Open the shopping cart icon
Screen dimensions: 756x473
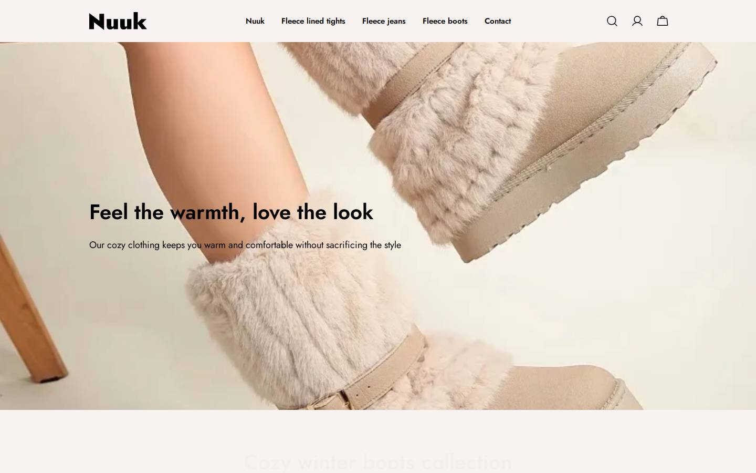point(663,21)
